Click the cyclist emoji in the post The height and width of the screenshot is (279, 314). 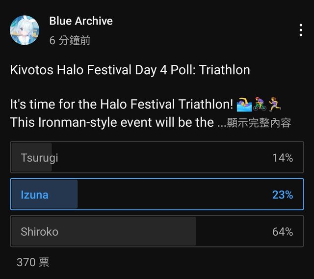260,104
